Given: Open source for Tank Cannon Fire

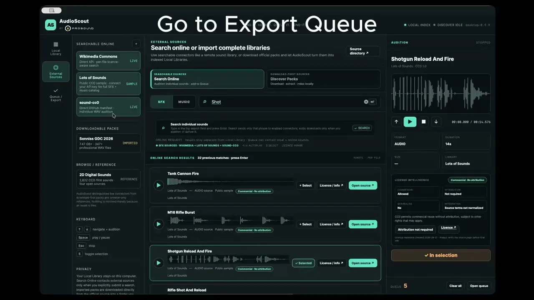Looking at the screenshot, I should [x=363, y=185].
